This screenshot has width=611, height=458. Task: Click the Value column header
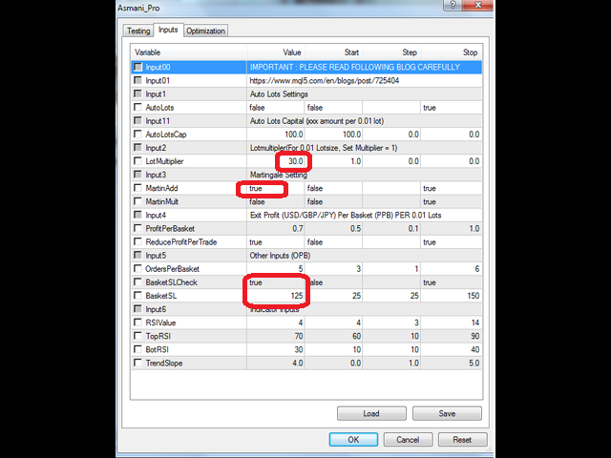click(276, 52)
